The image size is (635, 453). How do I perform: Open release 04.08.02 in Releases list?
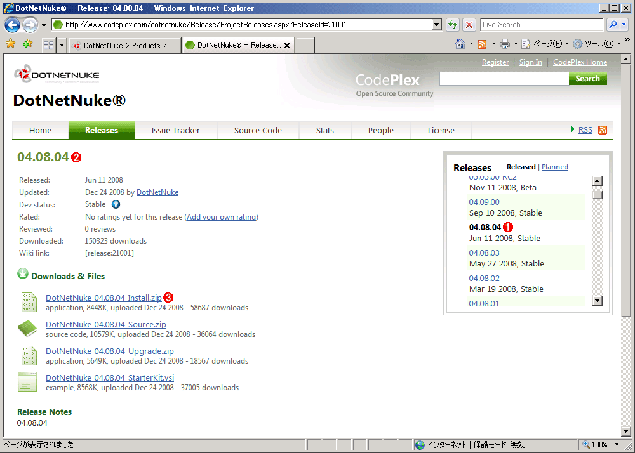coord(484,279)
